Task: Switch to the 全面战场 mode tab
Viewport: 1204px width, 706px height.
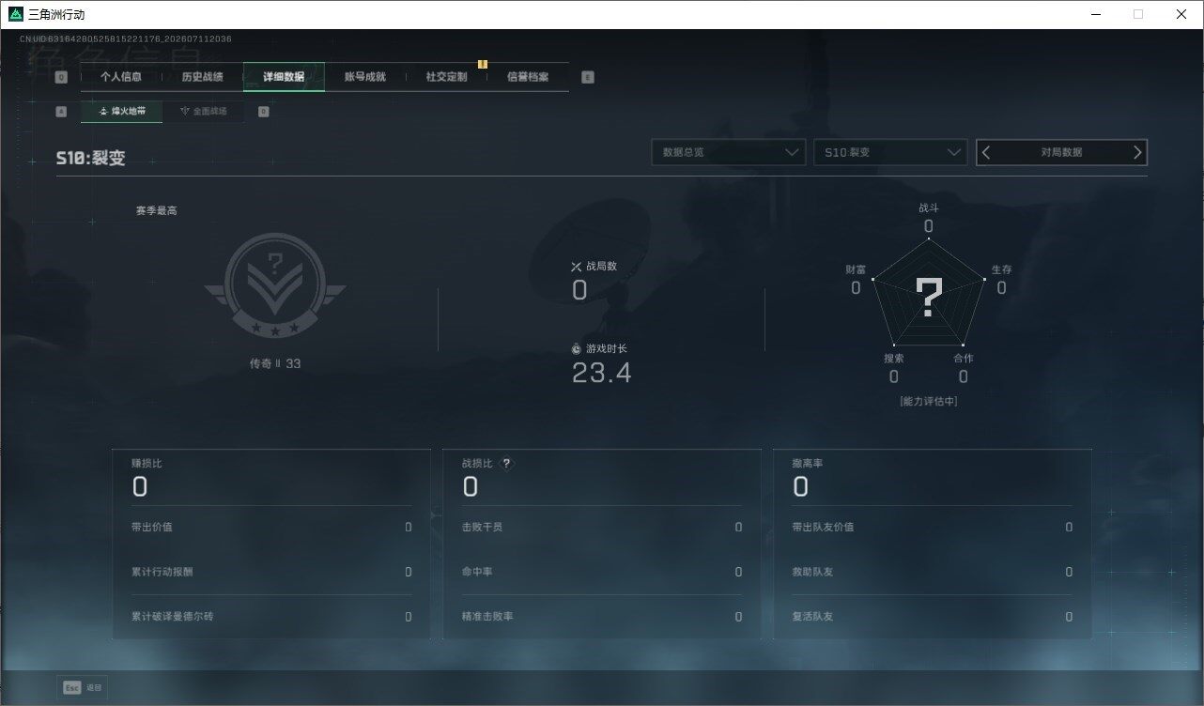Action: (x=203, y=111)
